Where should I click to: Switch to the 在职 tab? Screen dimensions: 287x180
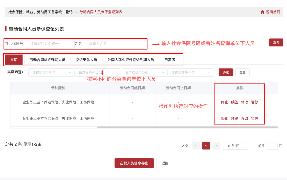coord(14,60)
